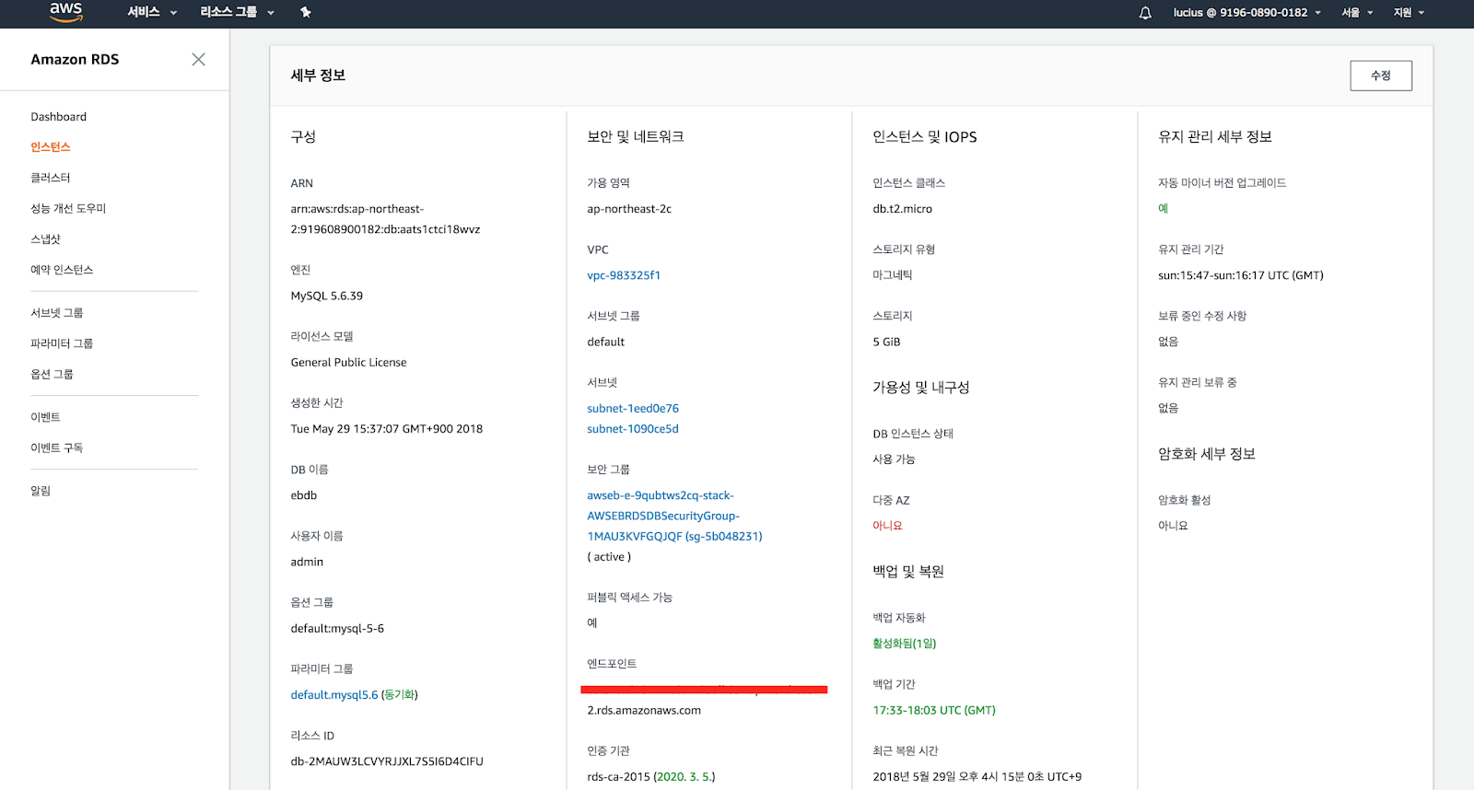Screen dimensions: 1474x790
Task: Open the vpc-983325f1 link
Action: click(x=624, y=275)
